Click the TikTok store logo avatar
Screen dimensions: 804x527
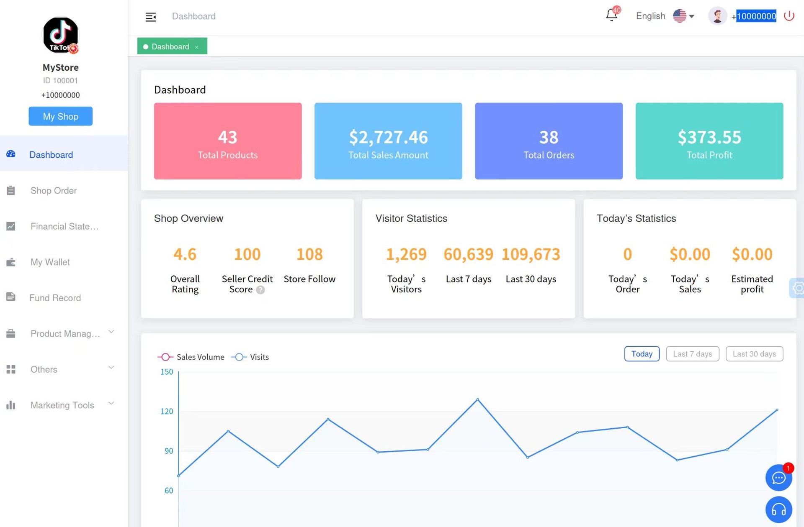[60, 35]
